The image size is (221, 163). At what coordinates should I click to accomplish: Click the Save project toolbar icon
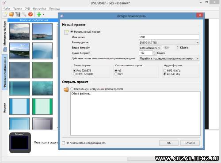tap(18, 15)
